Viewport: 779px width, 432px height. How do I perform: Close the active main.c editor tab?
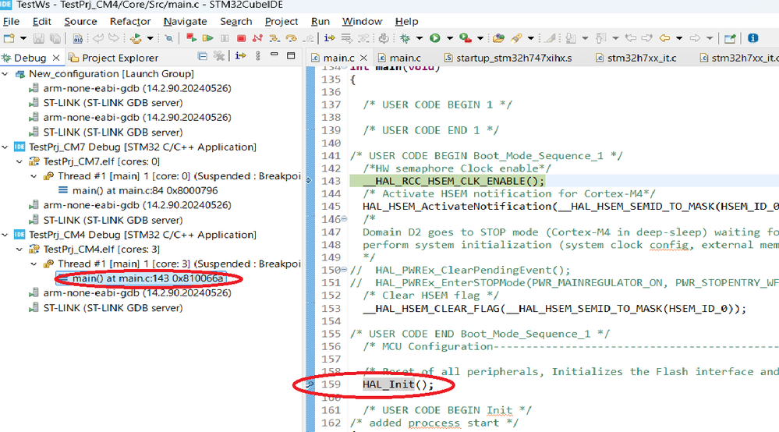(x=363, y=58)
